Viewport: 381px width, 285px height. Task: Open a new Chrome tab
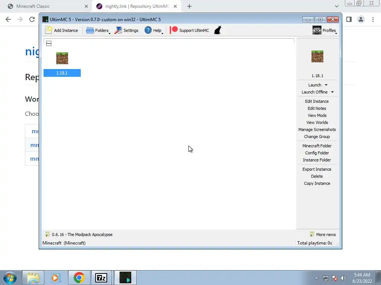click(189, 6)
